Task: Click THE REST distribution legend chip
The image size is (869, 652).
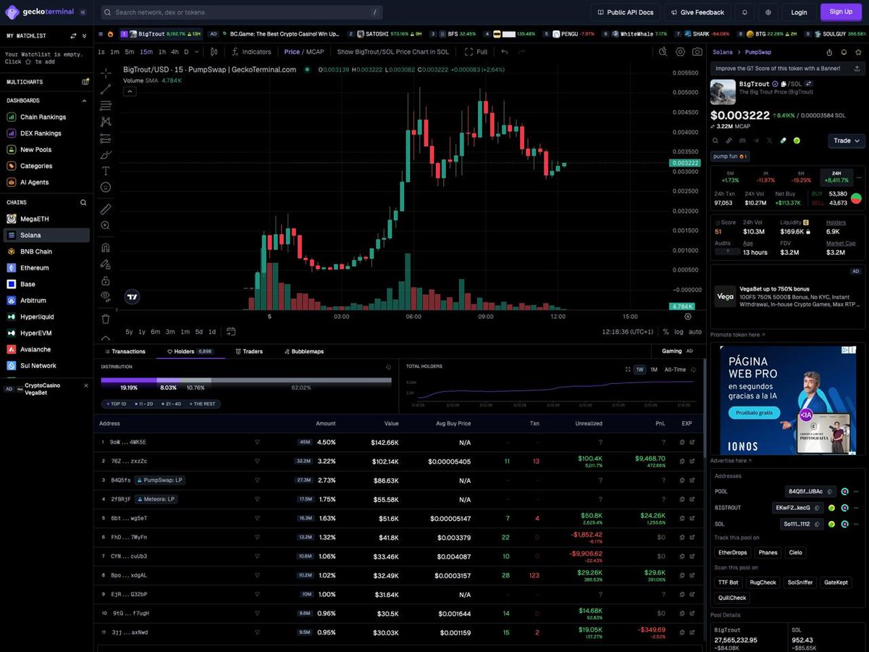Action: click(x=203, y=404)
